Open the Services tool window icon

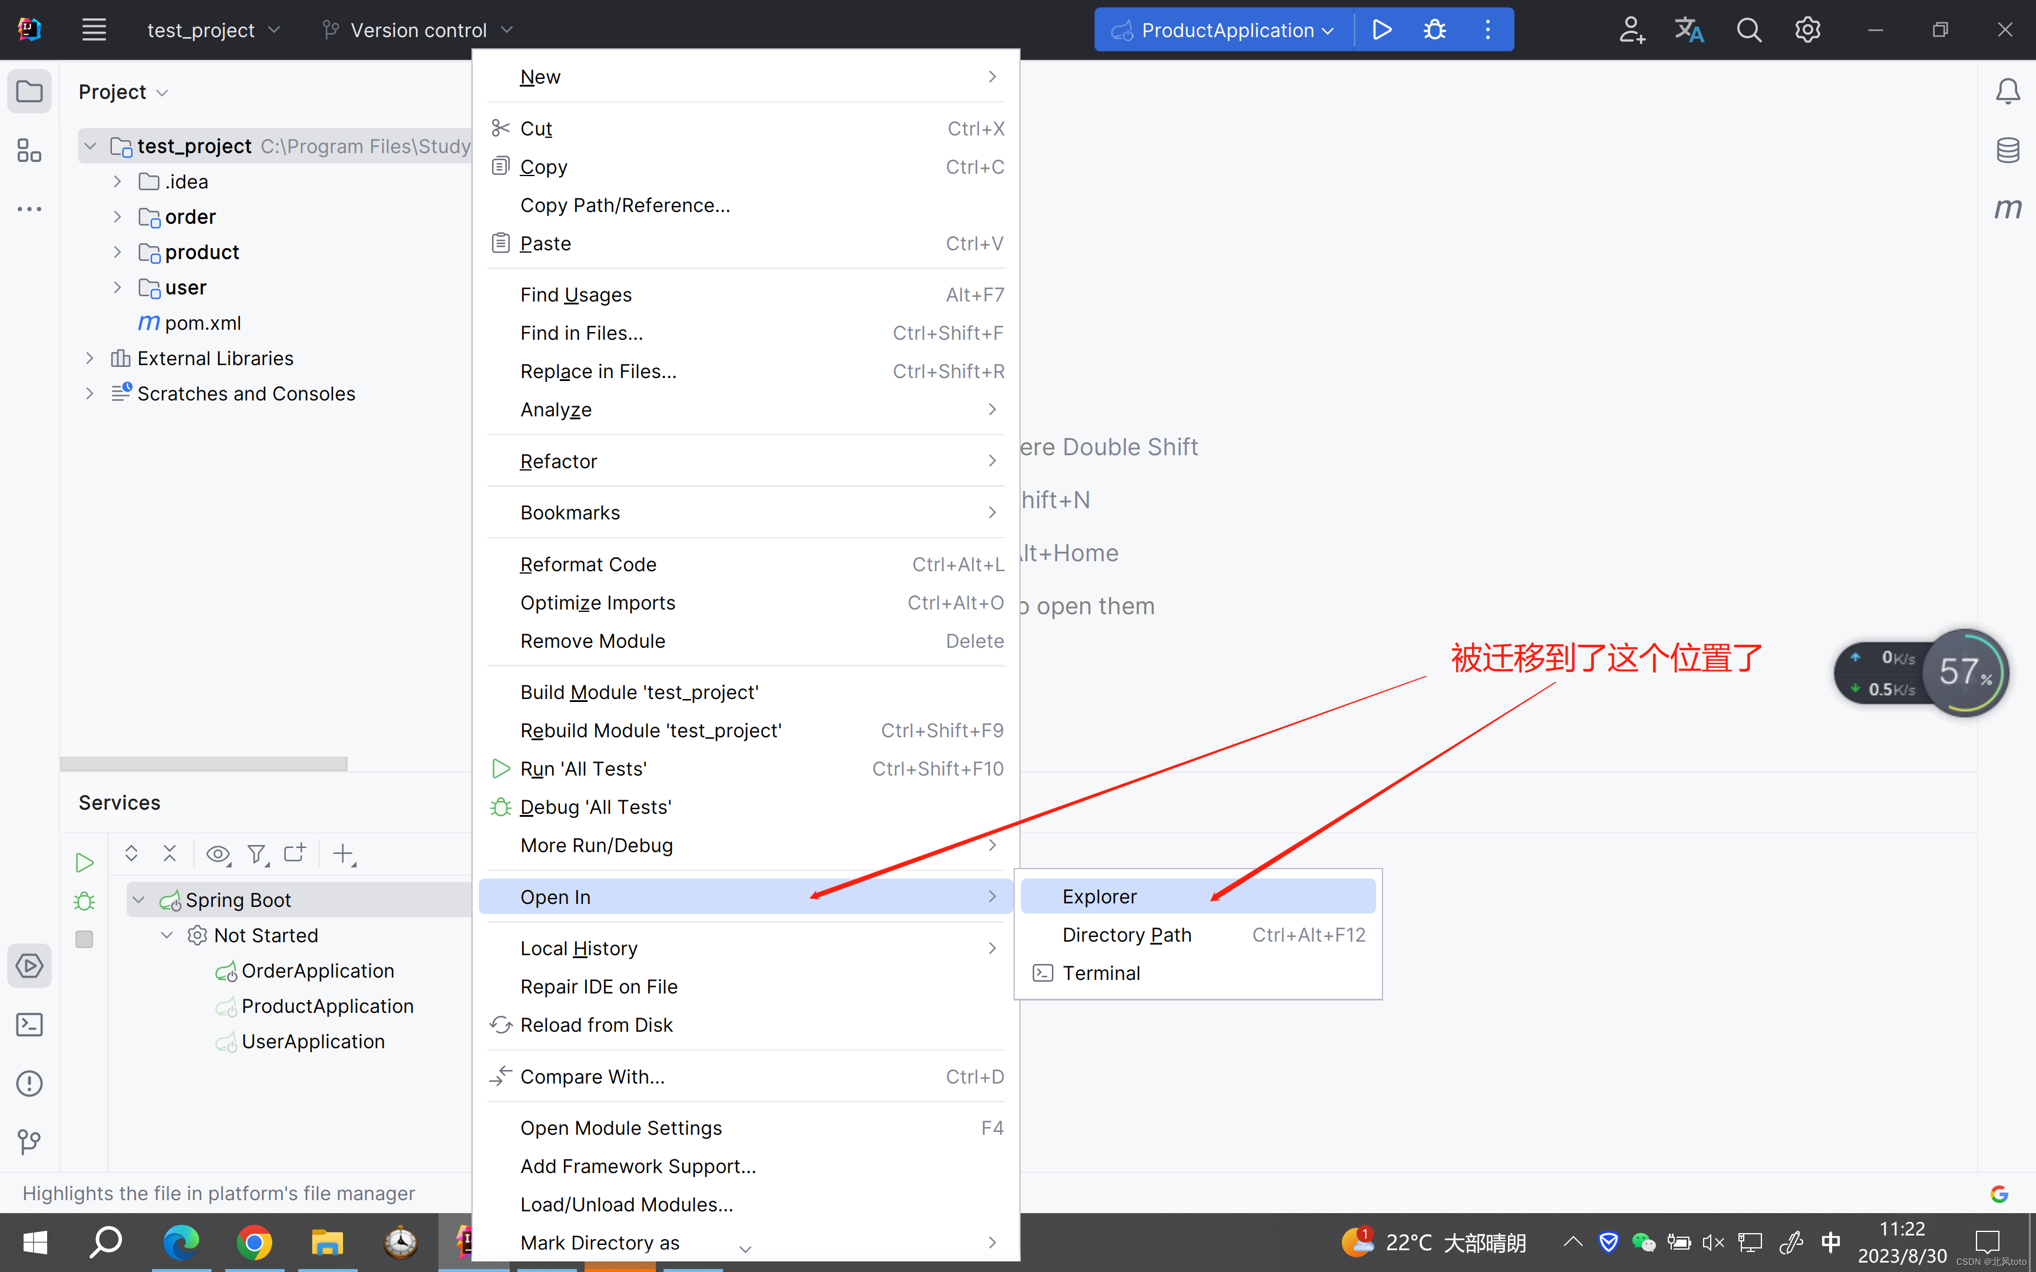pyautogui.click(x=29, y=966)
